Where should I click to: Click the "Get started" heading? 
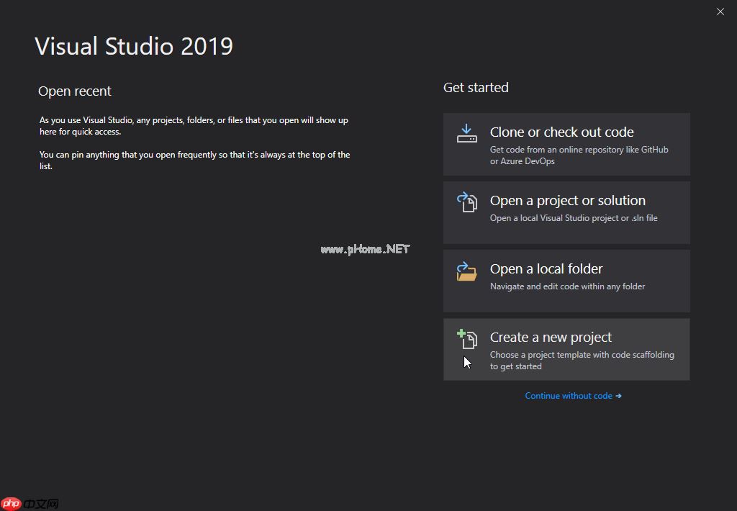[x=476, y=88]
